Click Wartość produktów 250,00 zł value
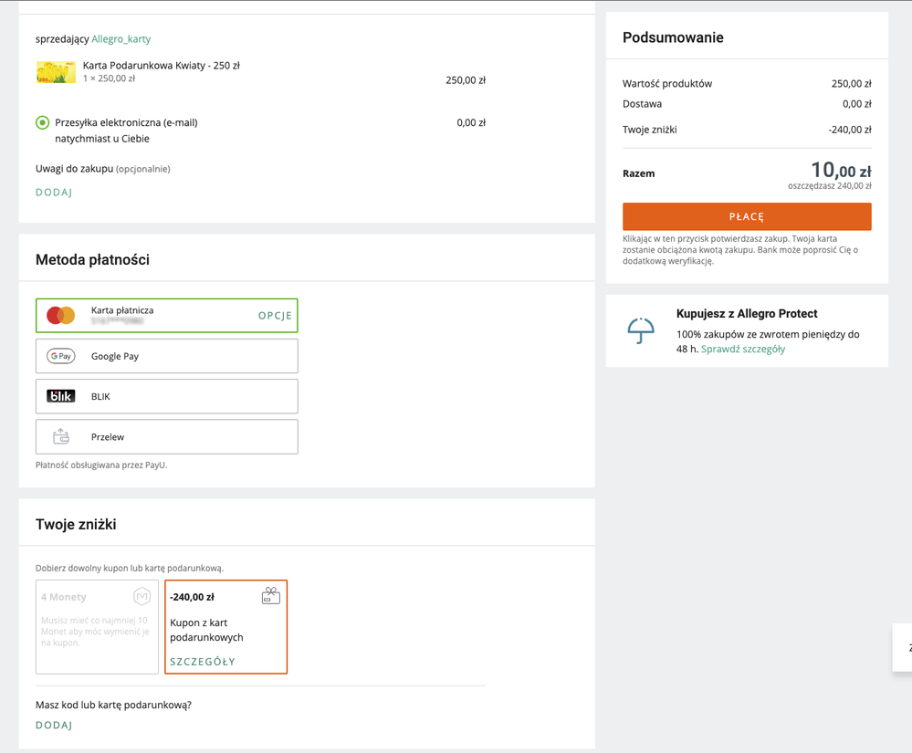The width and height of the screenshot is (912, 753). [x=852, y=84]
